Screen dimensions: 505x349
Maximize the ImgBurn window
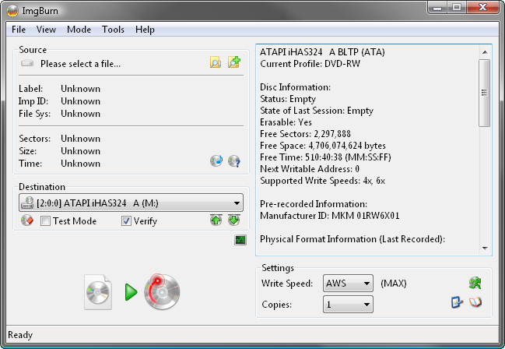pyautogui.click(x=457, y=7)
